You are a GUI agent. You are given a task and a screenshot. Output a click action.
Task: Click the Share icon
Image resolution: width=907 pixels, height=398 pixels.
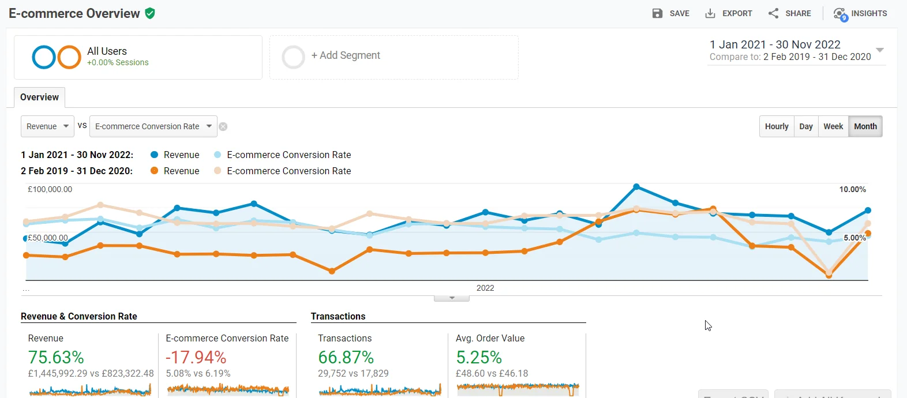pos(773,13)
